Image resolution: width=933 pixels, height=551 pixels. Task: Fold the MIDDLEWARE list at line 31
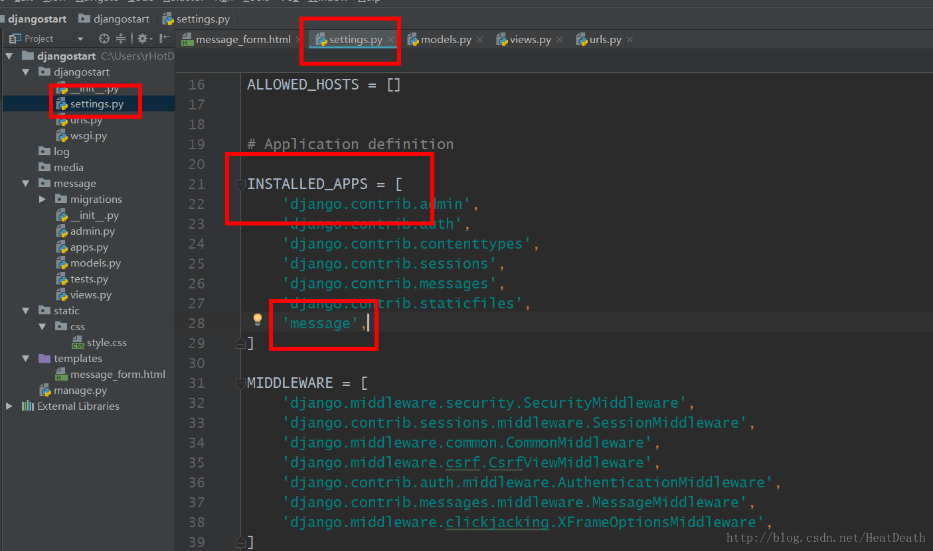(x=240, y=384)
